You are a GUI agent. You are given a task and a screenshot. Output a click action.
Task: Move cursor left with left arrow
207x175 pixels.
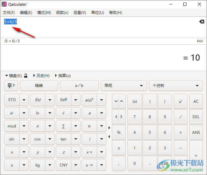[116, 117]
